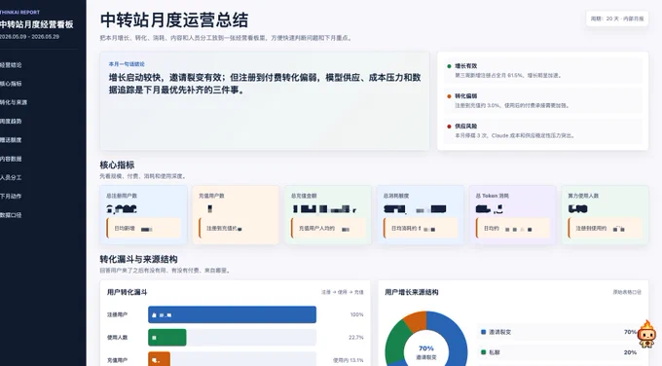Select 转化与来源 in the sidebar
662x366 pixels.
pos(14,102)
